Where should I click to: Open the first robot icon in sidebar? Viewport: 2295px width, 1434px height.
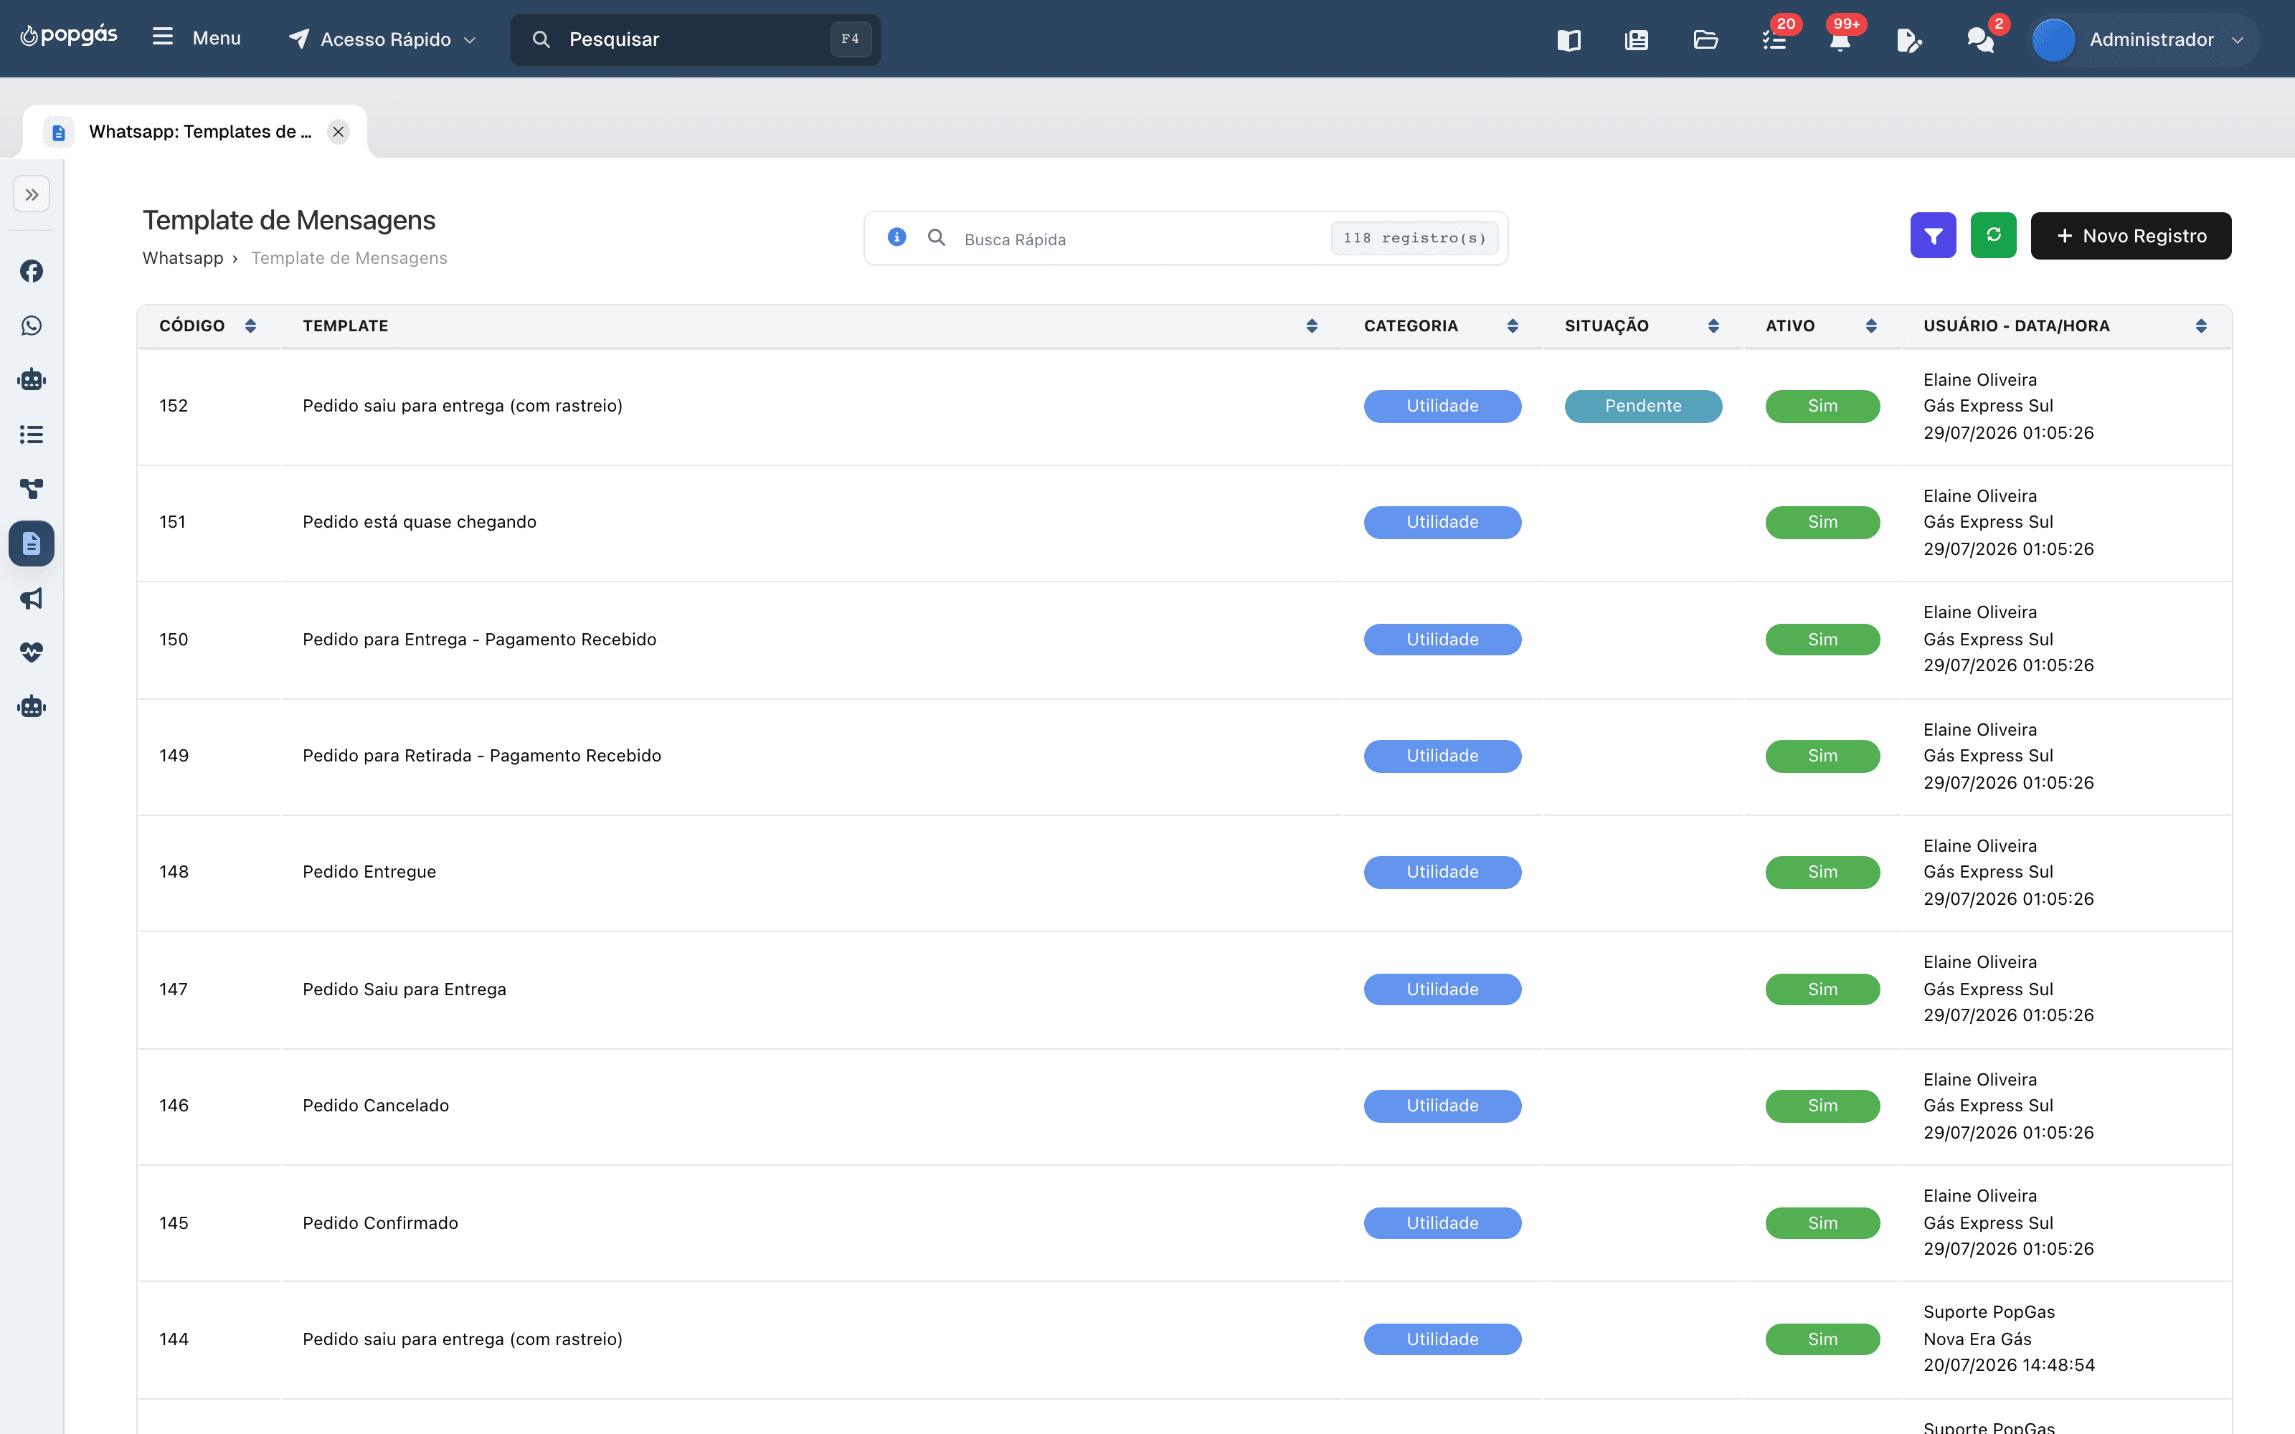[x=32, y=380]
